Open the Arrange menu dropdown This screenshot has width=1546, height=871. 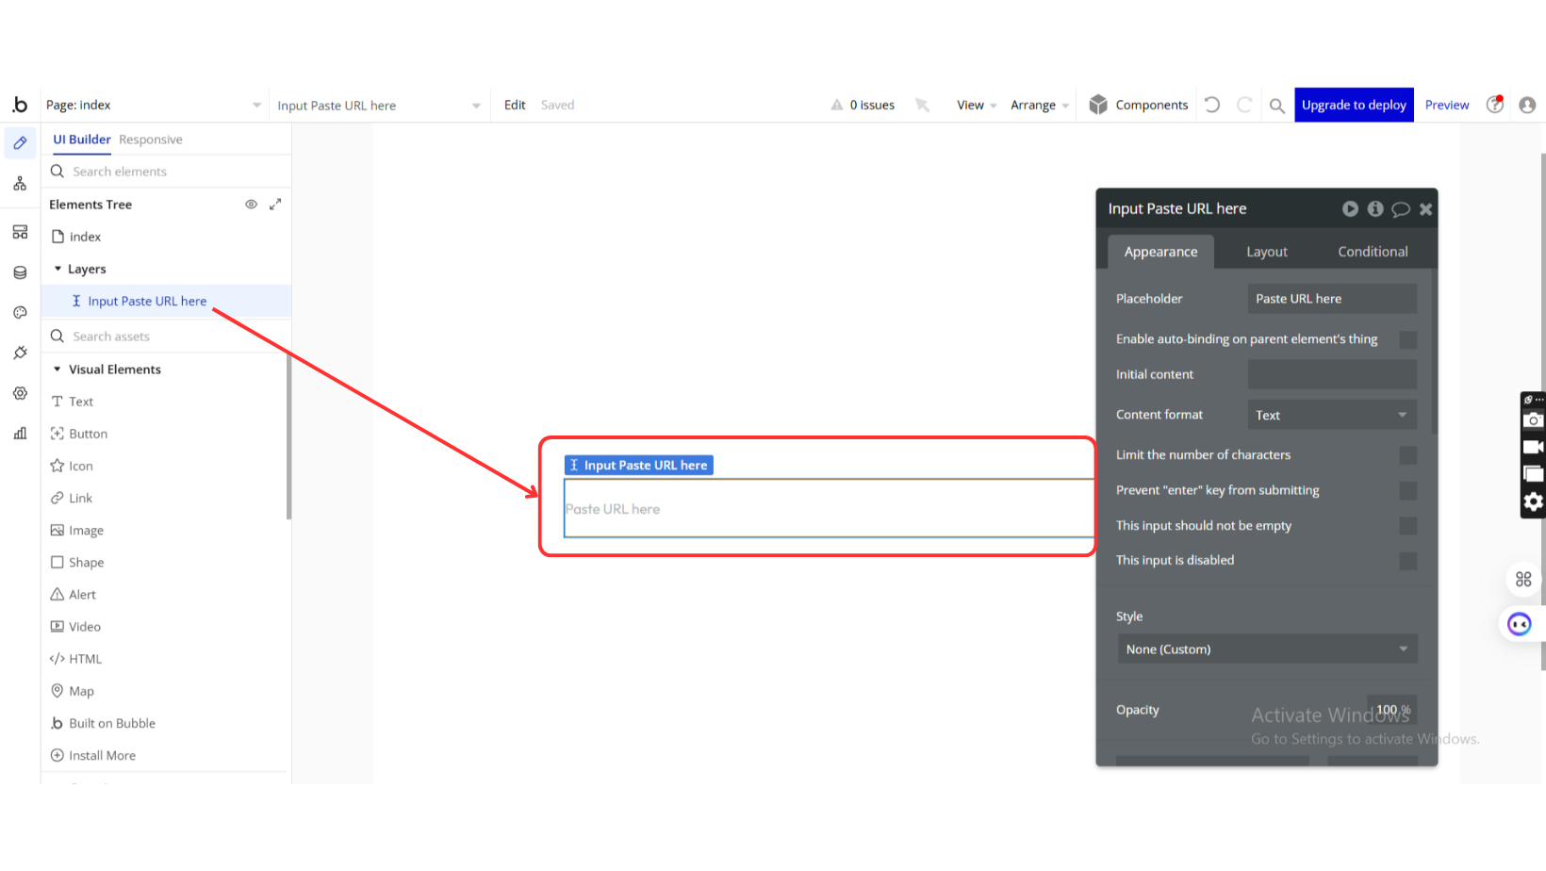pos(1040,106)
